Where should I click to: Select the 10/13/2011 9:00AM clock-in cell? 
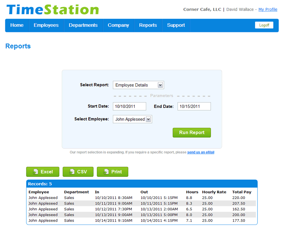[x=114, y=215]
